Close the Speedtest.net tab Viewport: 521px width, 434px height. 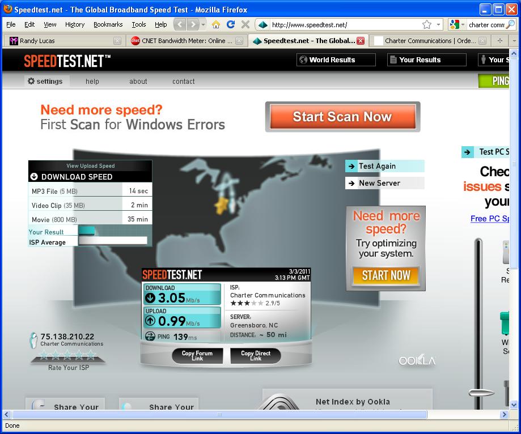pos(361,41)
